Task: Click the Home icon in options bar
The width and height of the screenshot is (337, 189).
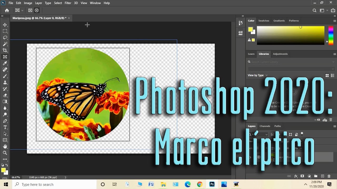Action: pos(7,10)
